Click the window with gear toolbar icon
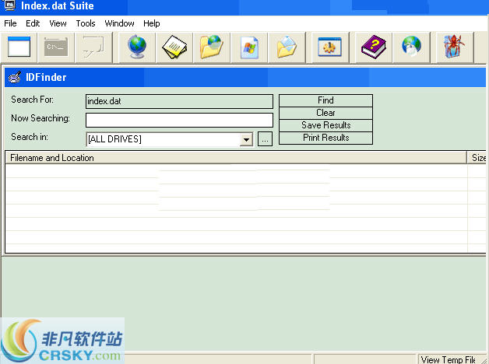This screenshot has width=489, height=364. (x=329, y=47)
